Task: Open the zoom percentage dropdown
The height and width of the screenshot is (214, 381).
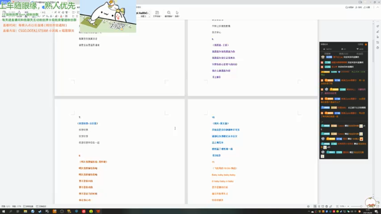Action: click(342, 206)
